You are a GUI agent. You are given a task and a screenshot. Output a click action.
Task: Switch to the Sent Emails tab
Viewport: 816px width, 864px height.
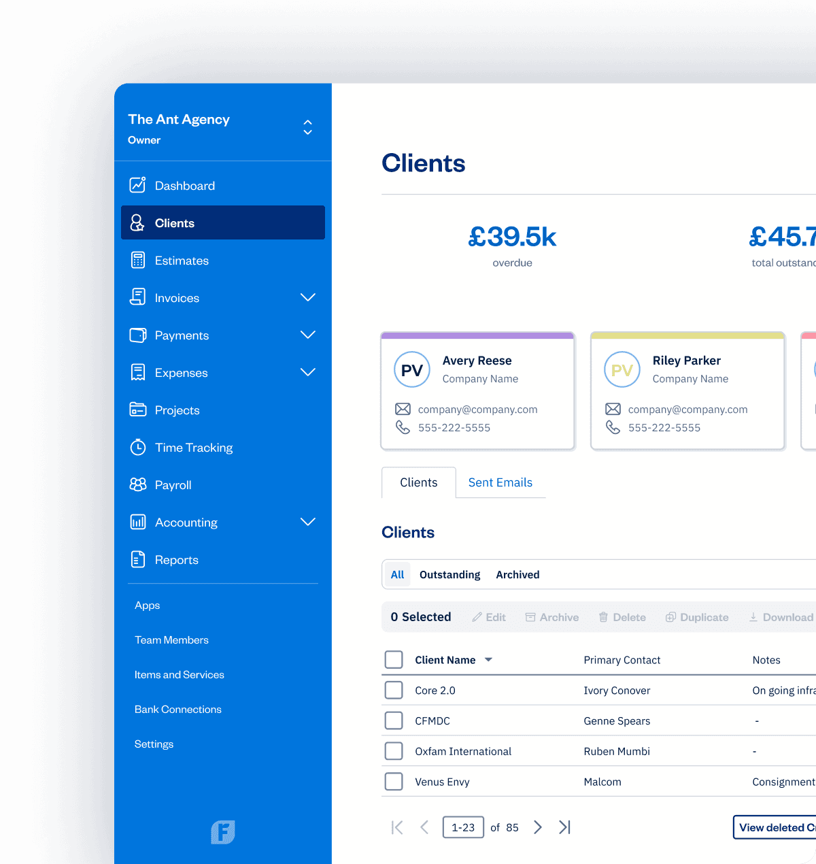coord(500,482)
